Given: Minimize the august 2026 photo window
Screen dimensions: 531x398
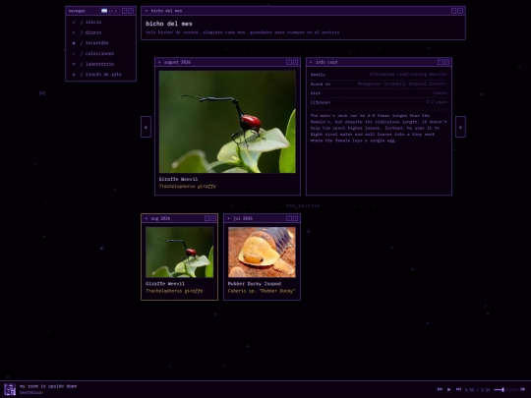Looking at the screenshot, I should pyautogui.click(x=289, y=62).
